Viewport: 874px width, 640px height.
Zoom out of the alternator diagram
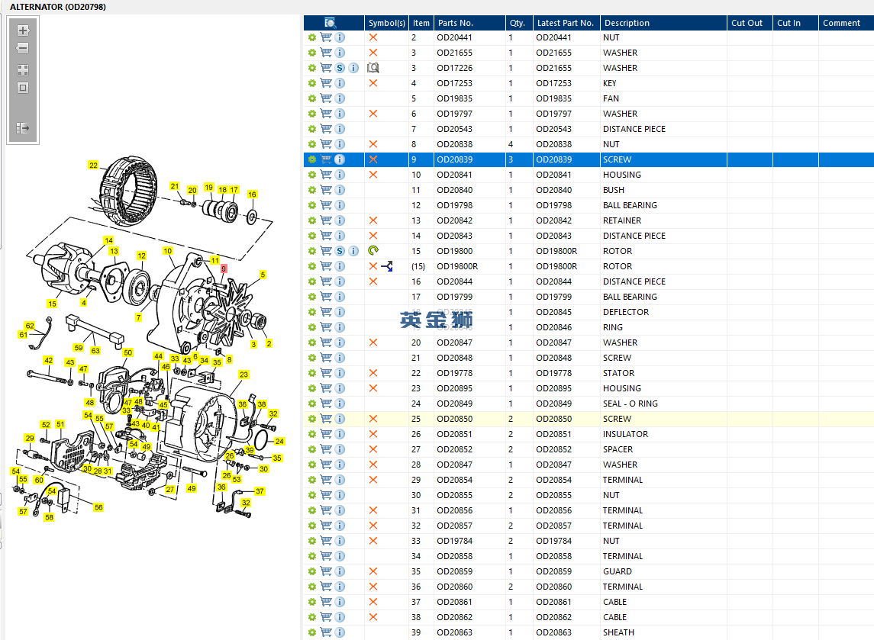point(23,49)
